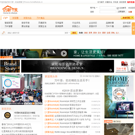Click the 注册 register link
The width and height of the screenshot is (135, 135).
[x=130, y=12]
